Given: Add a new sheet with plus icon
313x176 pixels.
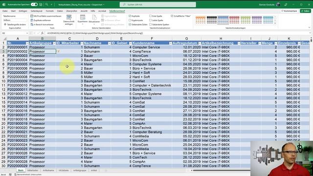Looking at the screenshot, I should 106,171.
